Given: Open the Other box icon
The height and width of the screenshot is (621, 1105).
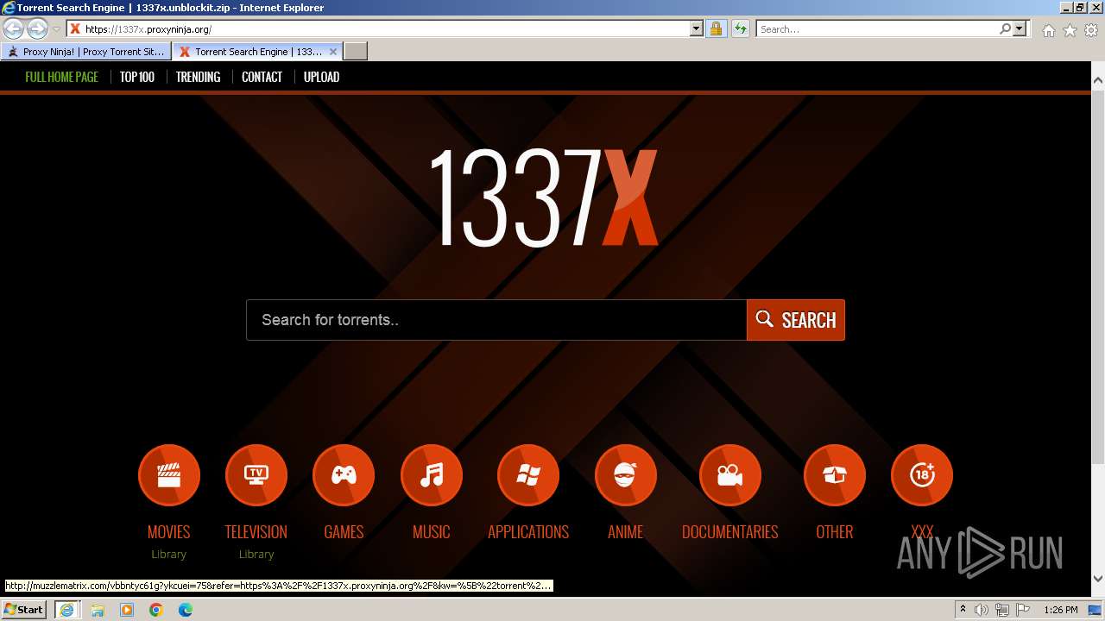Looking at the screenshot, I should pyautogui.click(x=835, y=474).
